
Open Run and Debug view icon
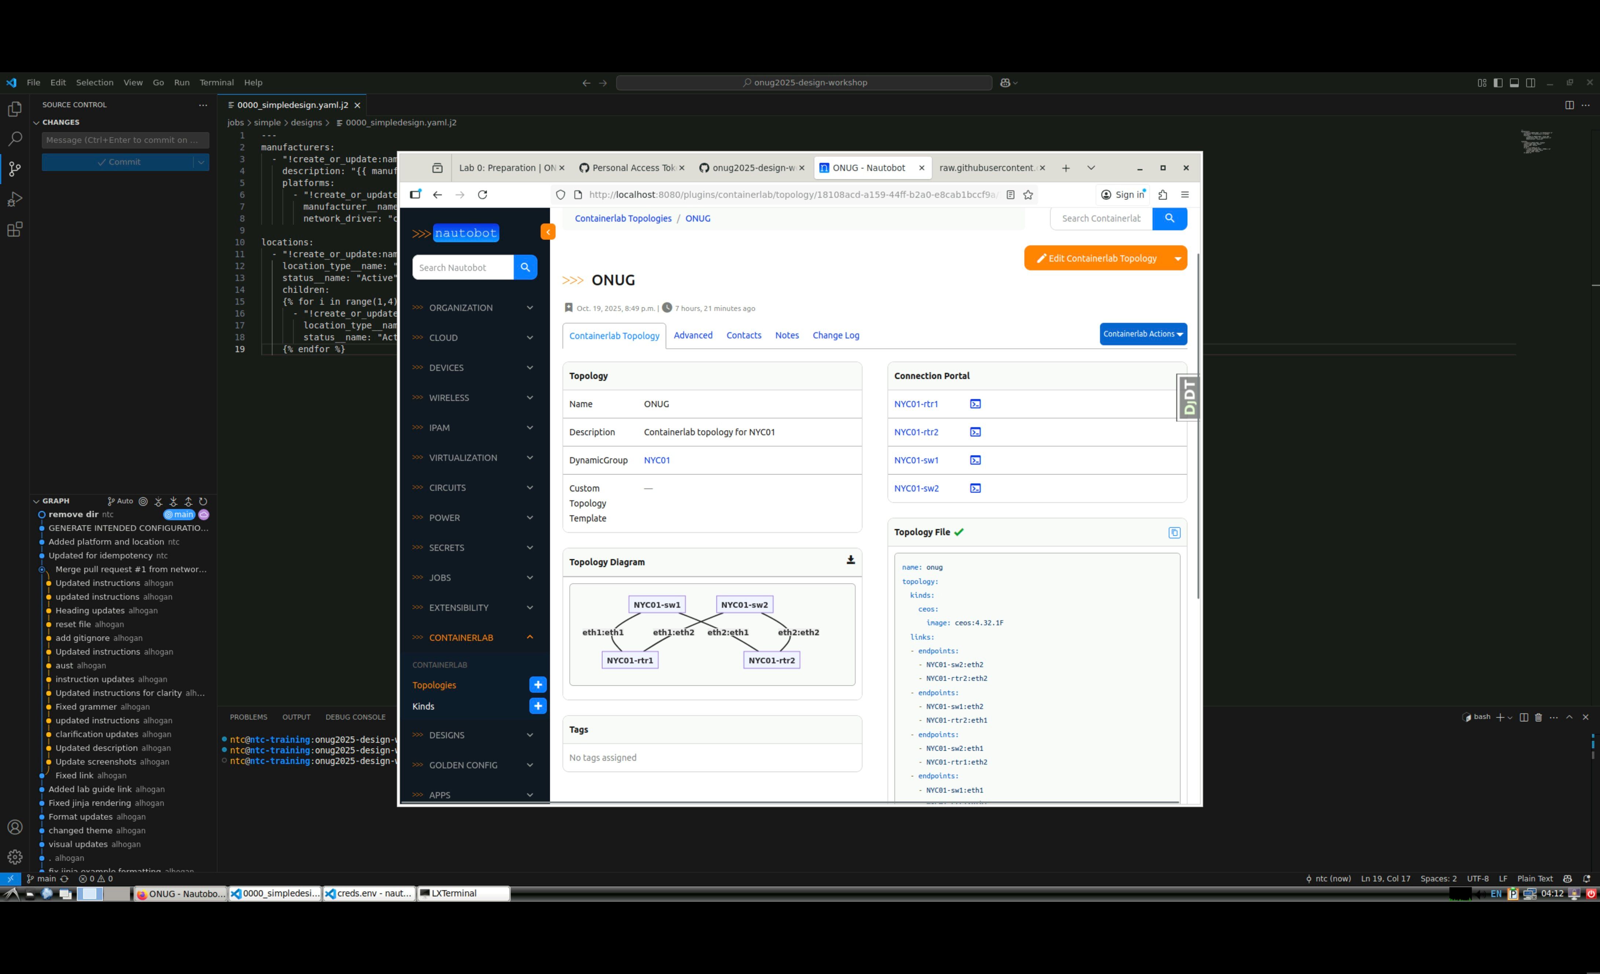14,199
